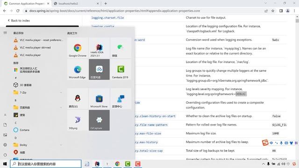This screenshot has height=168, width=299.
Task: Switch to Chrome from the taskbar
Action: tap(117, 164)
